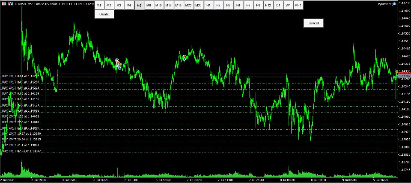
Task: Select the W1 weekly timeframe
Action: click(288, 5)
